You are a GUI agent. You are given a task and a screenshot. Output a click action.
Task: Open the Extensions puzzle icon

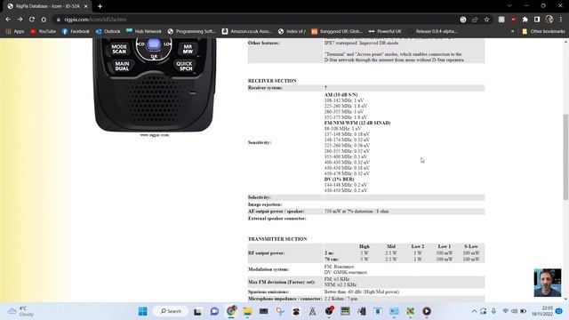tap(525, 20)
